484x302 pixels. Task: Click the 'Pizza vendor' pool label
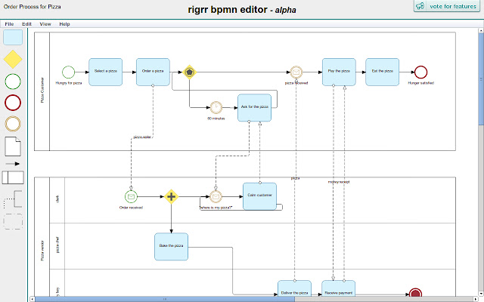[x=42, y=251]
